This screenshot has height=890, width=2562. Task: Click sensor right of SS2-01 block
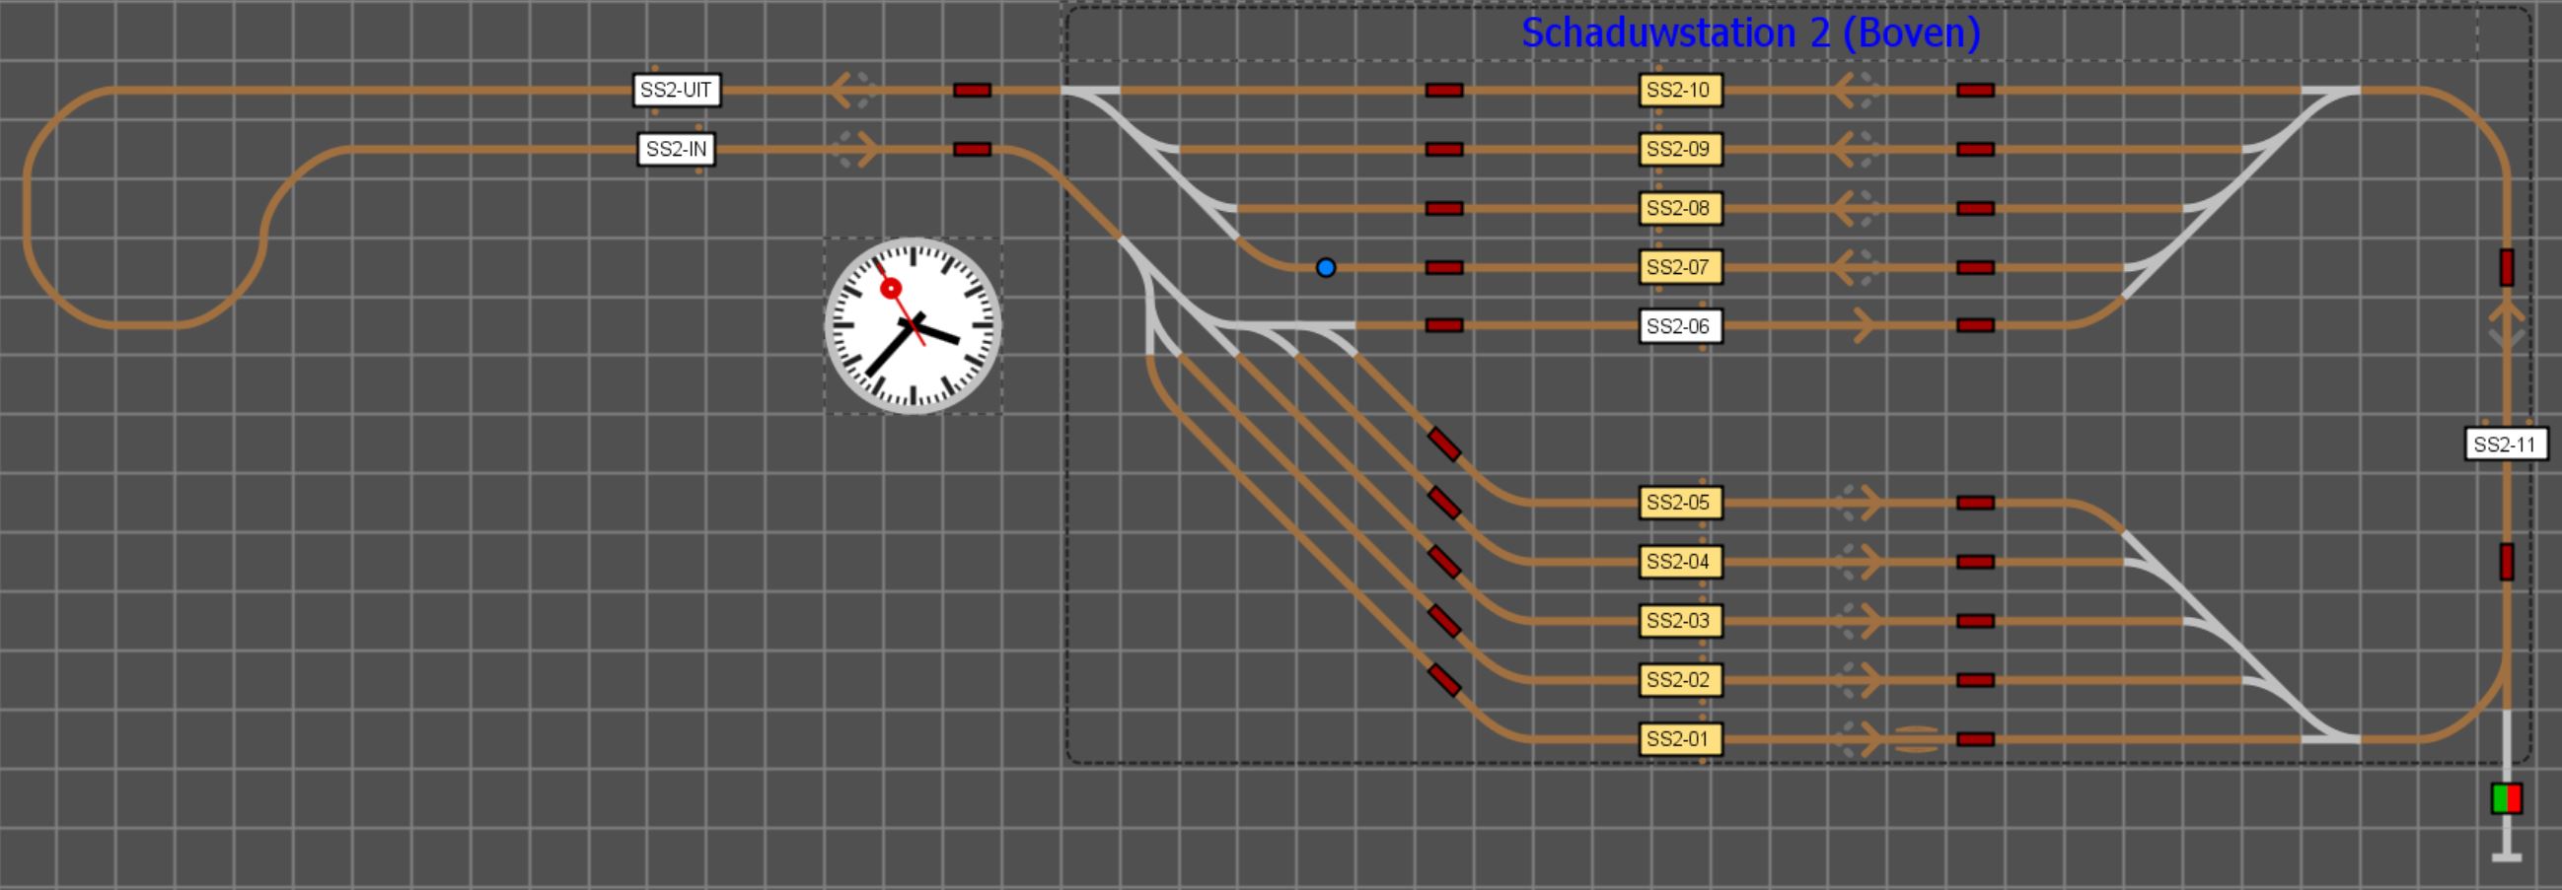pyautogui.click(x=1975, y=739)
